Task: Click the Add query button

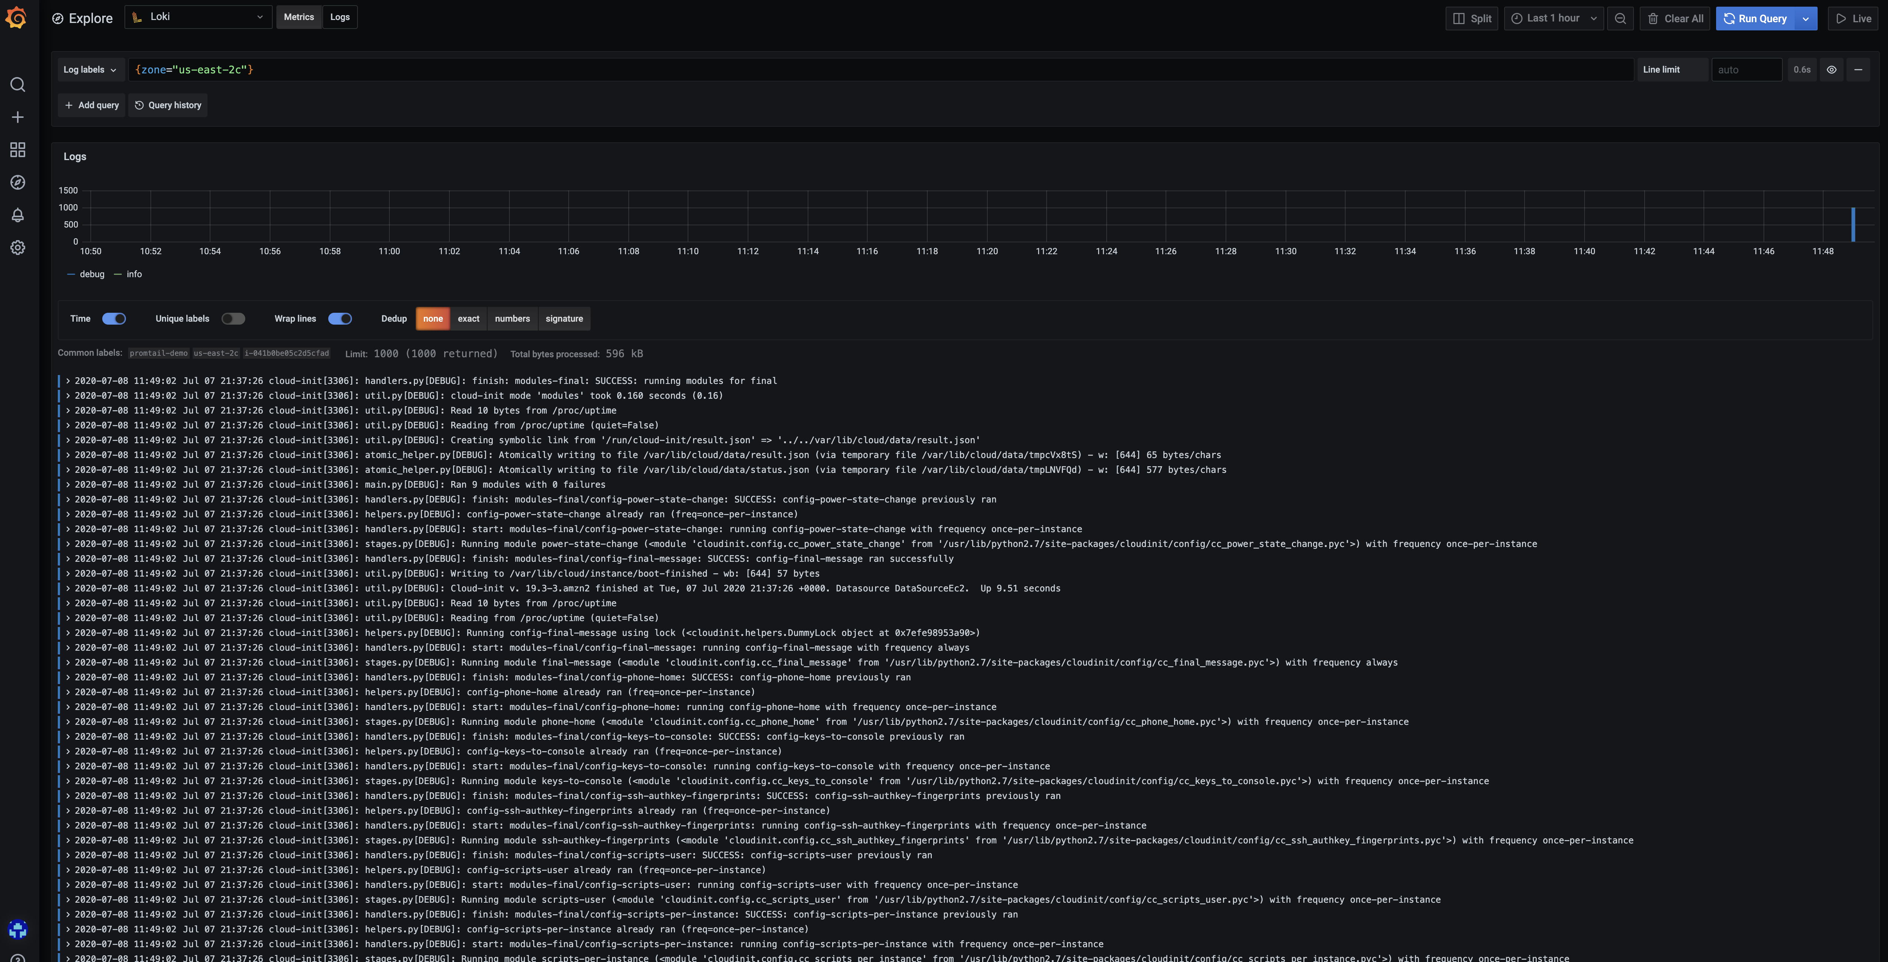Action: point(91,105)
